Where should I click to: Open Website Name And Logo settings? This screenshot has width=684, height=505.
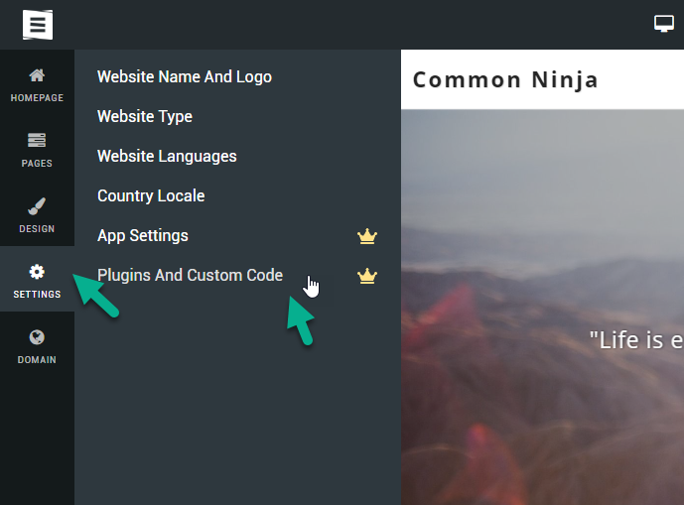point(185,76)
